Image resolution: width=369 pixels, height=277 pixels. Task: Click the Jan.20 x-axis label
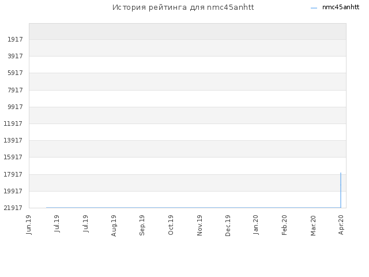[256, 225]
